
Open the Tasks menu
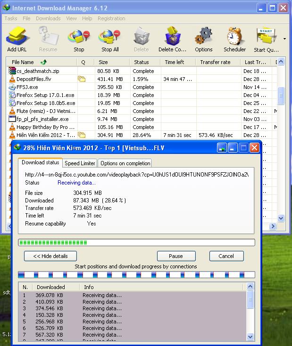[11, 18]
